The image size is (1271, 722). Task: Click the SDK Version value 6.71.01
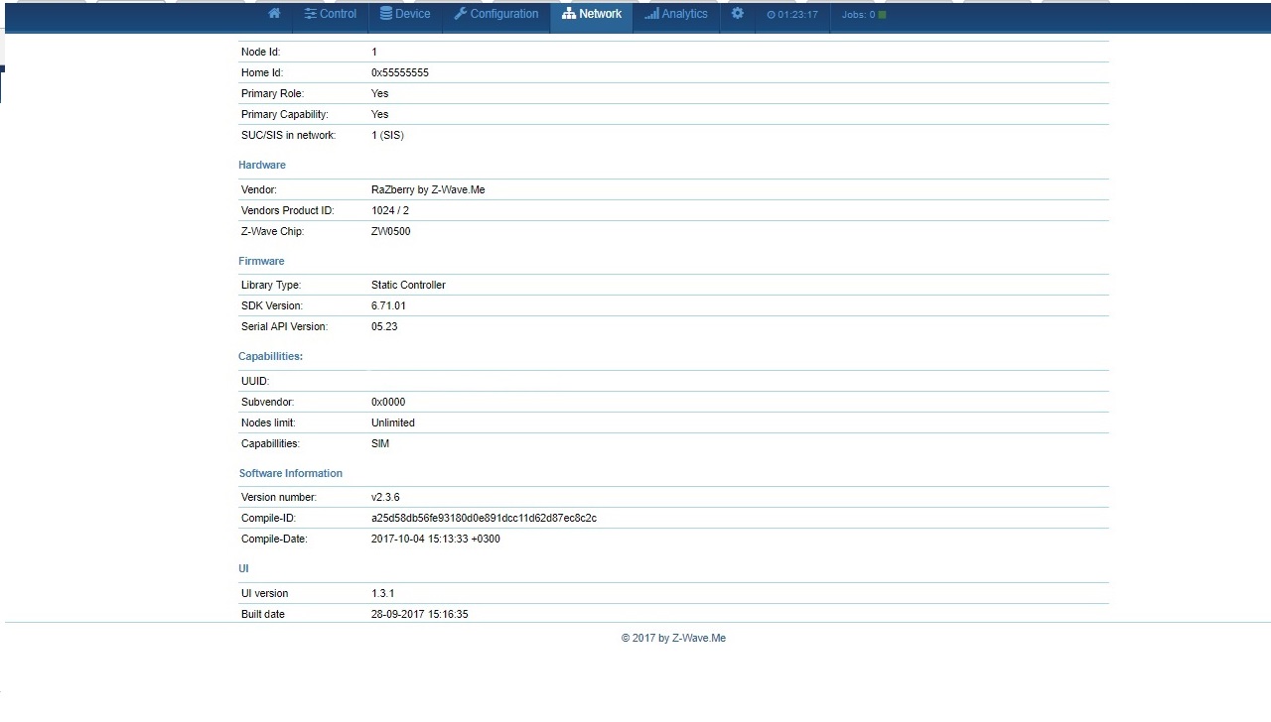[x=388, y=305]
